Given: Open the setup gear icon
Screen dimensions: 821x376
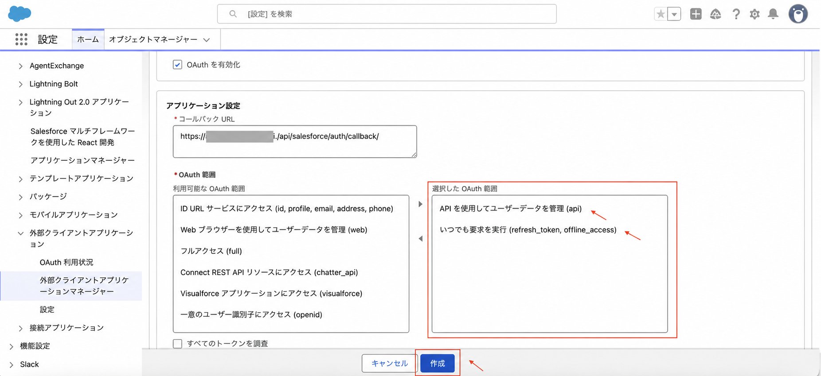Looking at the screenshot, I should click(x=755, y=14).
